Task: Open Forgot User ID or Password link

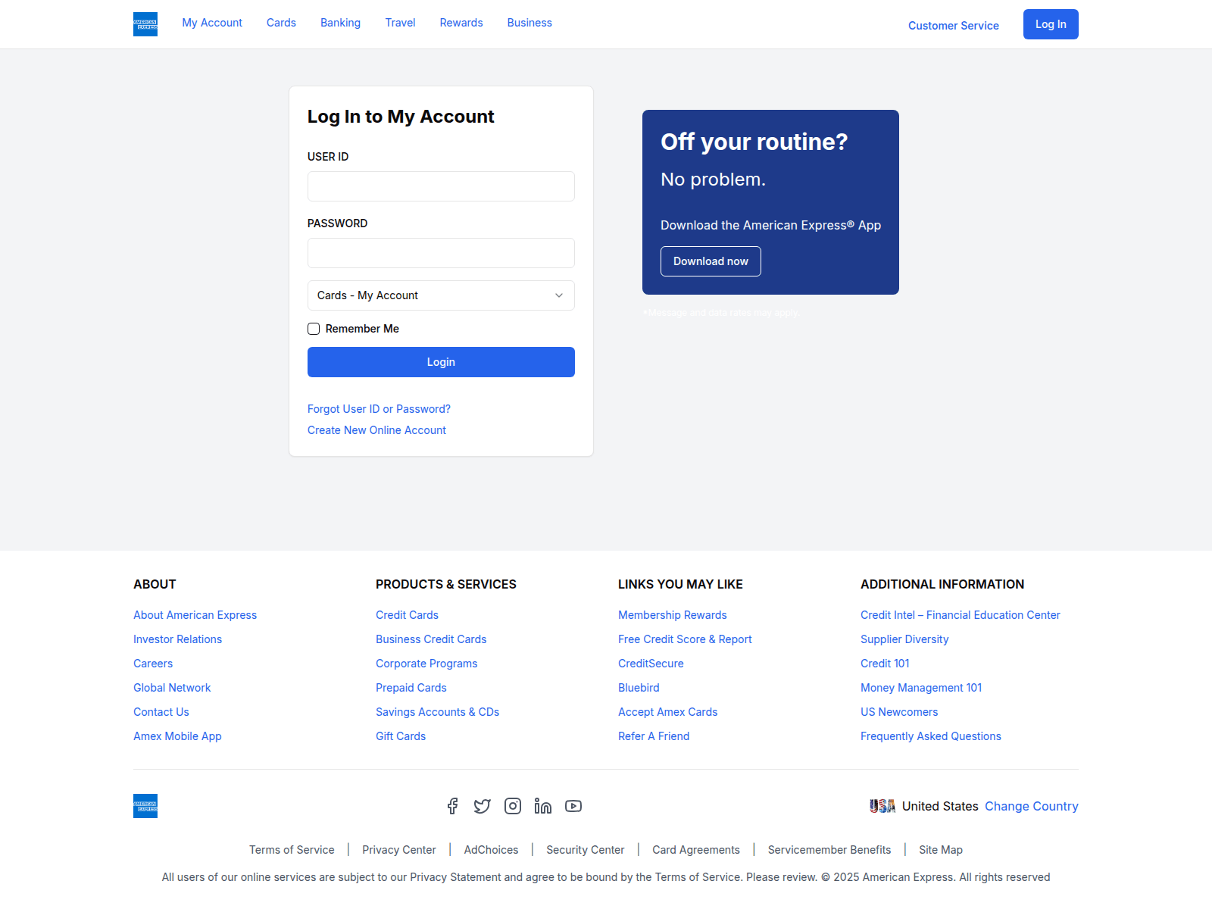Action: [379, 409]
